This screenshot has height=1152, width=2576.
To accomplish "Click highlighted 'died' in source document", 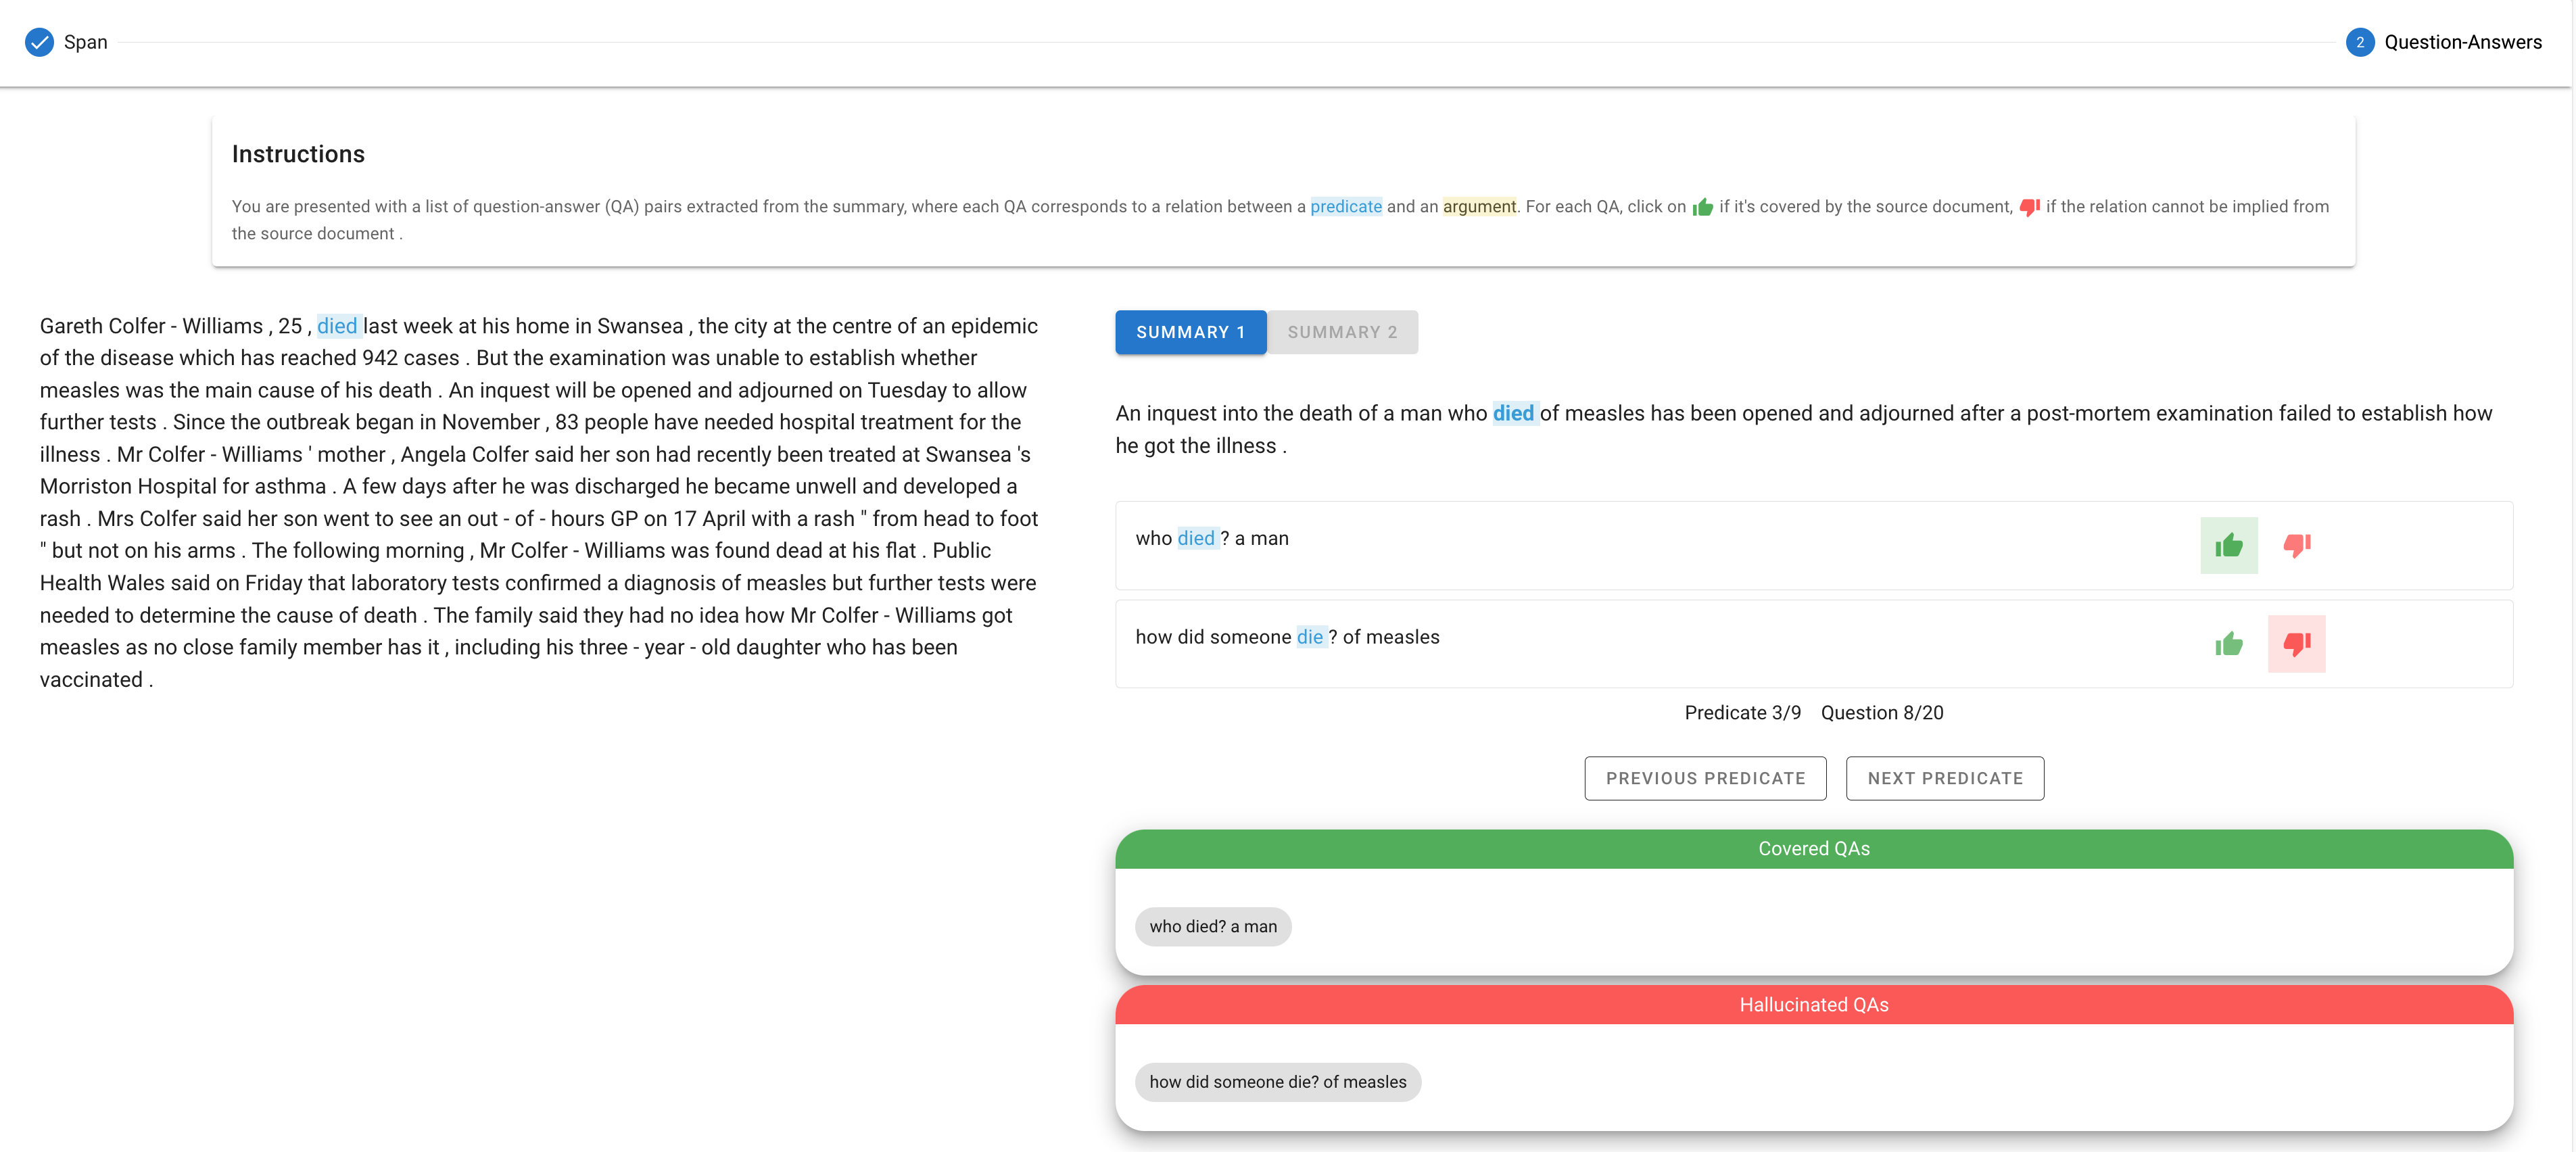I will tap(337, 326).
